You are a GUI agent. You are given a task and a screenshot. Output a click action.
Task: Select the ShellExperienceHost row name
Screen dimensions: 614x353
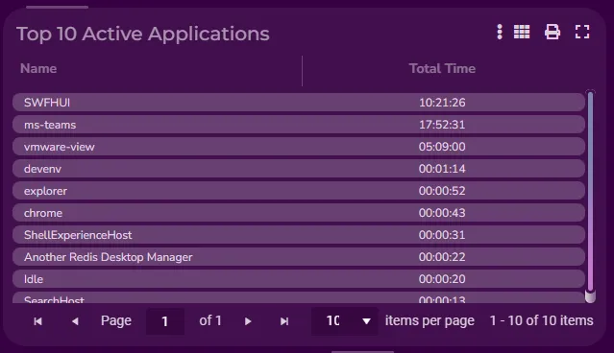click(78, 235)
